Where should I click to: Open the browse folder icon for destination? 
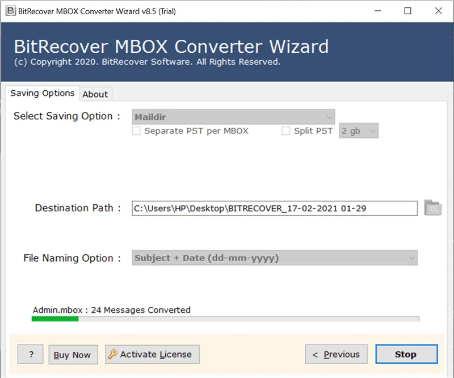pyautogui.click(x=433, y=208)
